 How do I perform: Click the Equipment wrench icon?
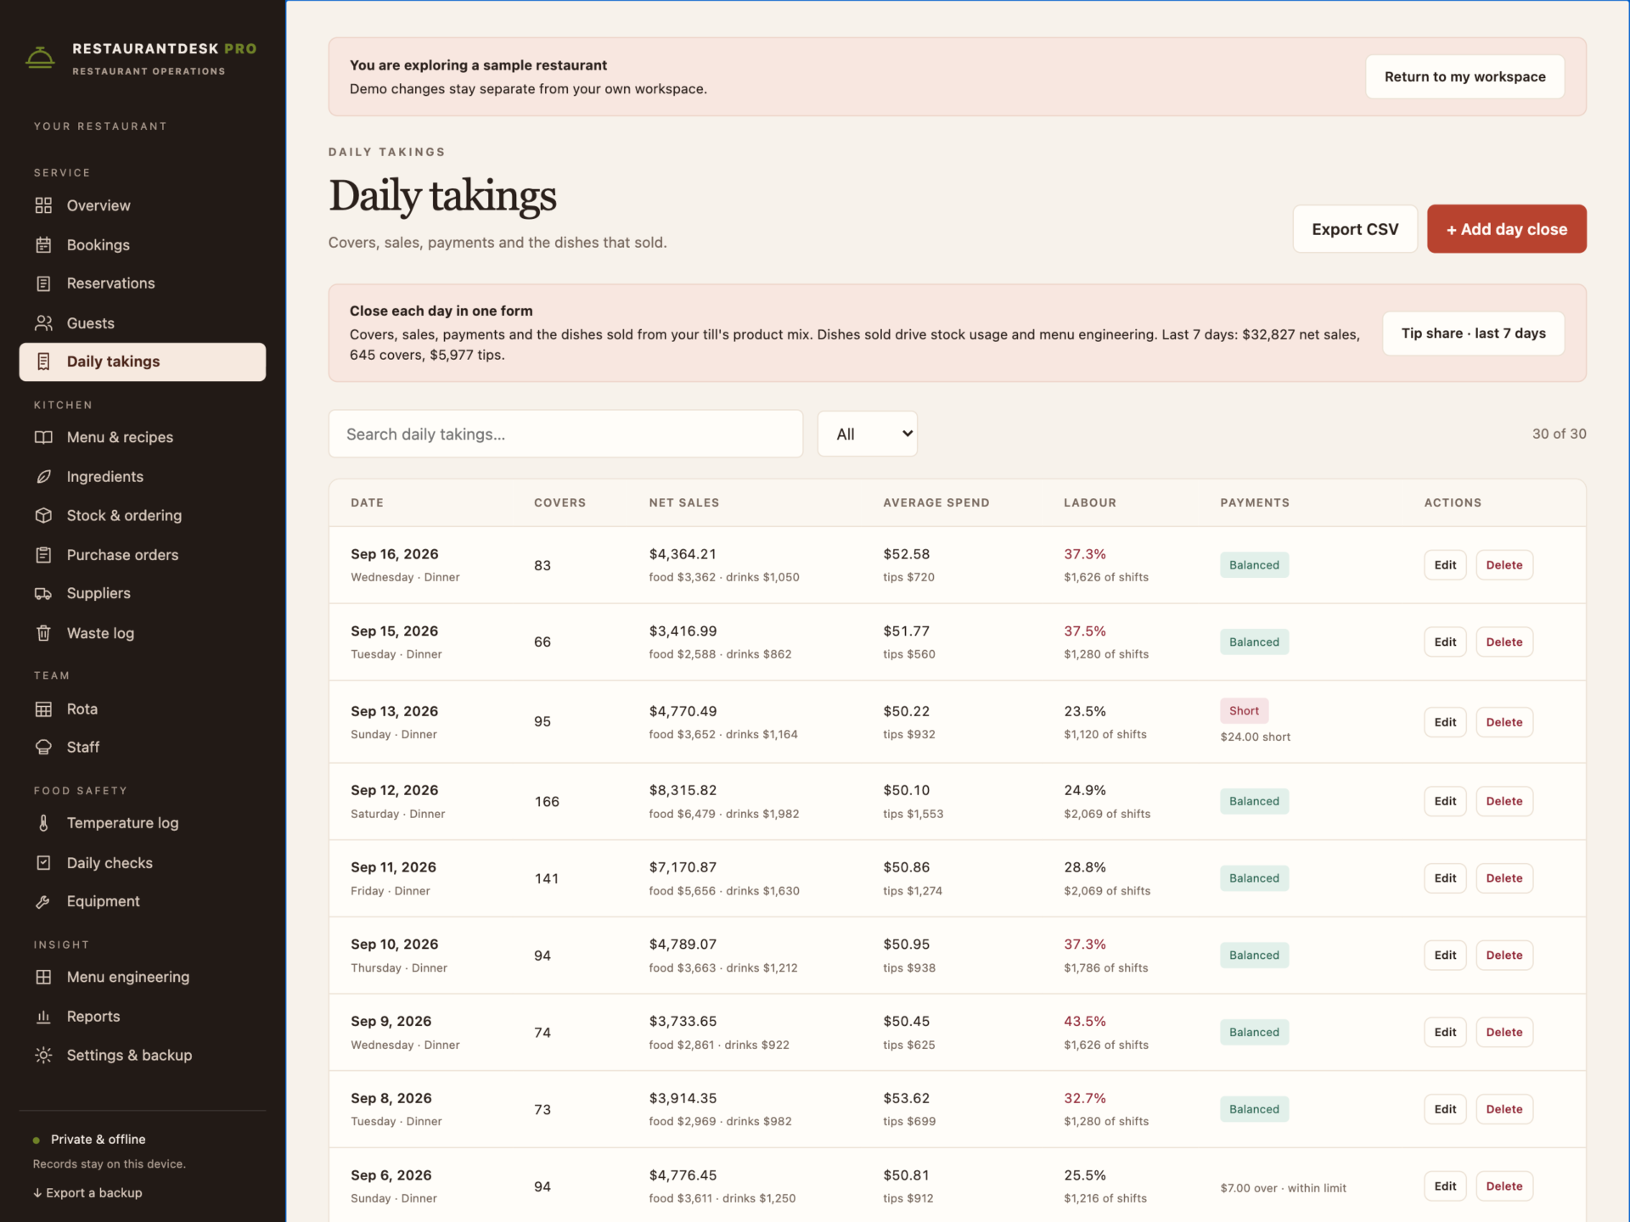[43, 901]
